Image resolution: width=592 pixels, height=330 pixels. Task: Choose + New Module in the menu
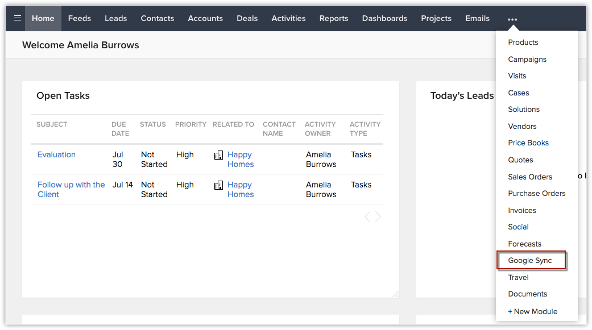pyautogui.click(x=532, y=311)
